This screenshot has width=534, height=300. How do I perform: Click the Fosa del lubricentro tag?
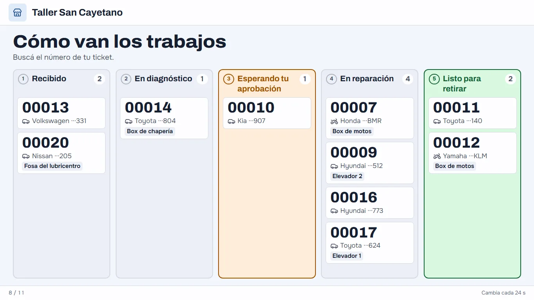coord(52,166)
